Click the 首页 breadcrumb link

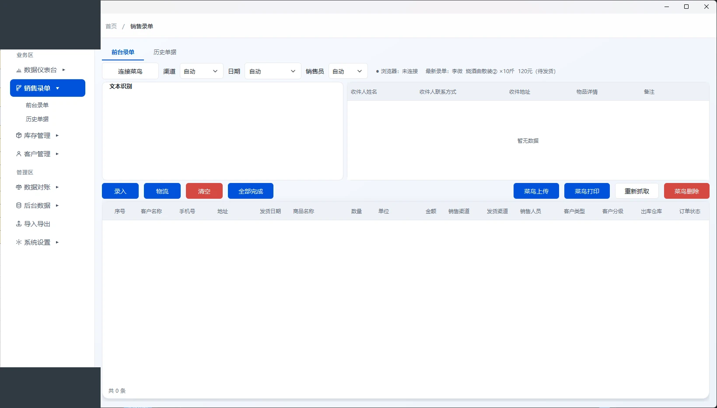pos(111,26)
